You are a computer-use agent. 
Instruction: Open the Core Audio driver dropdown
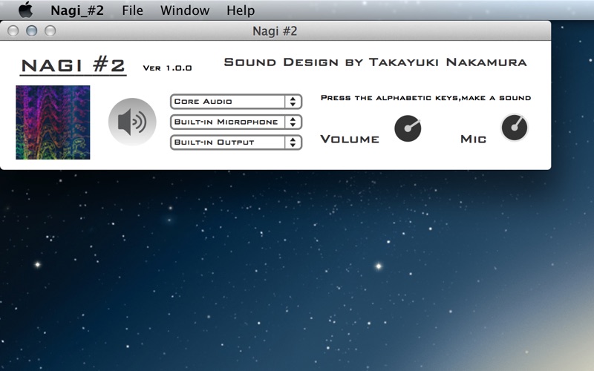(236, 102)
